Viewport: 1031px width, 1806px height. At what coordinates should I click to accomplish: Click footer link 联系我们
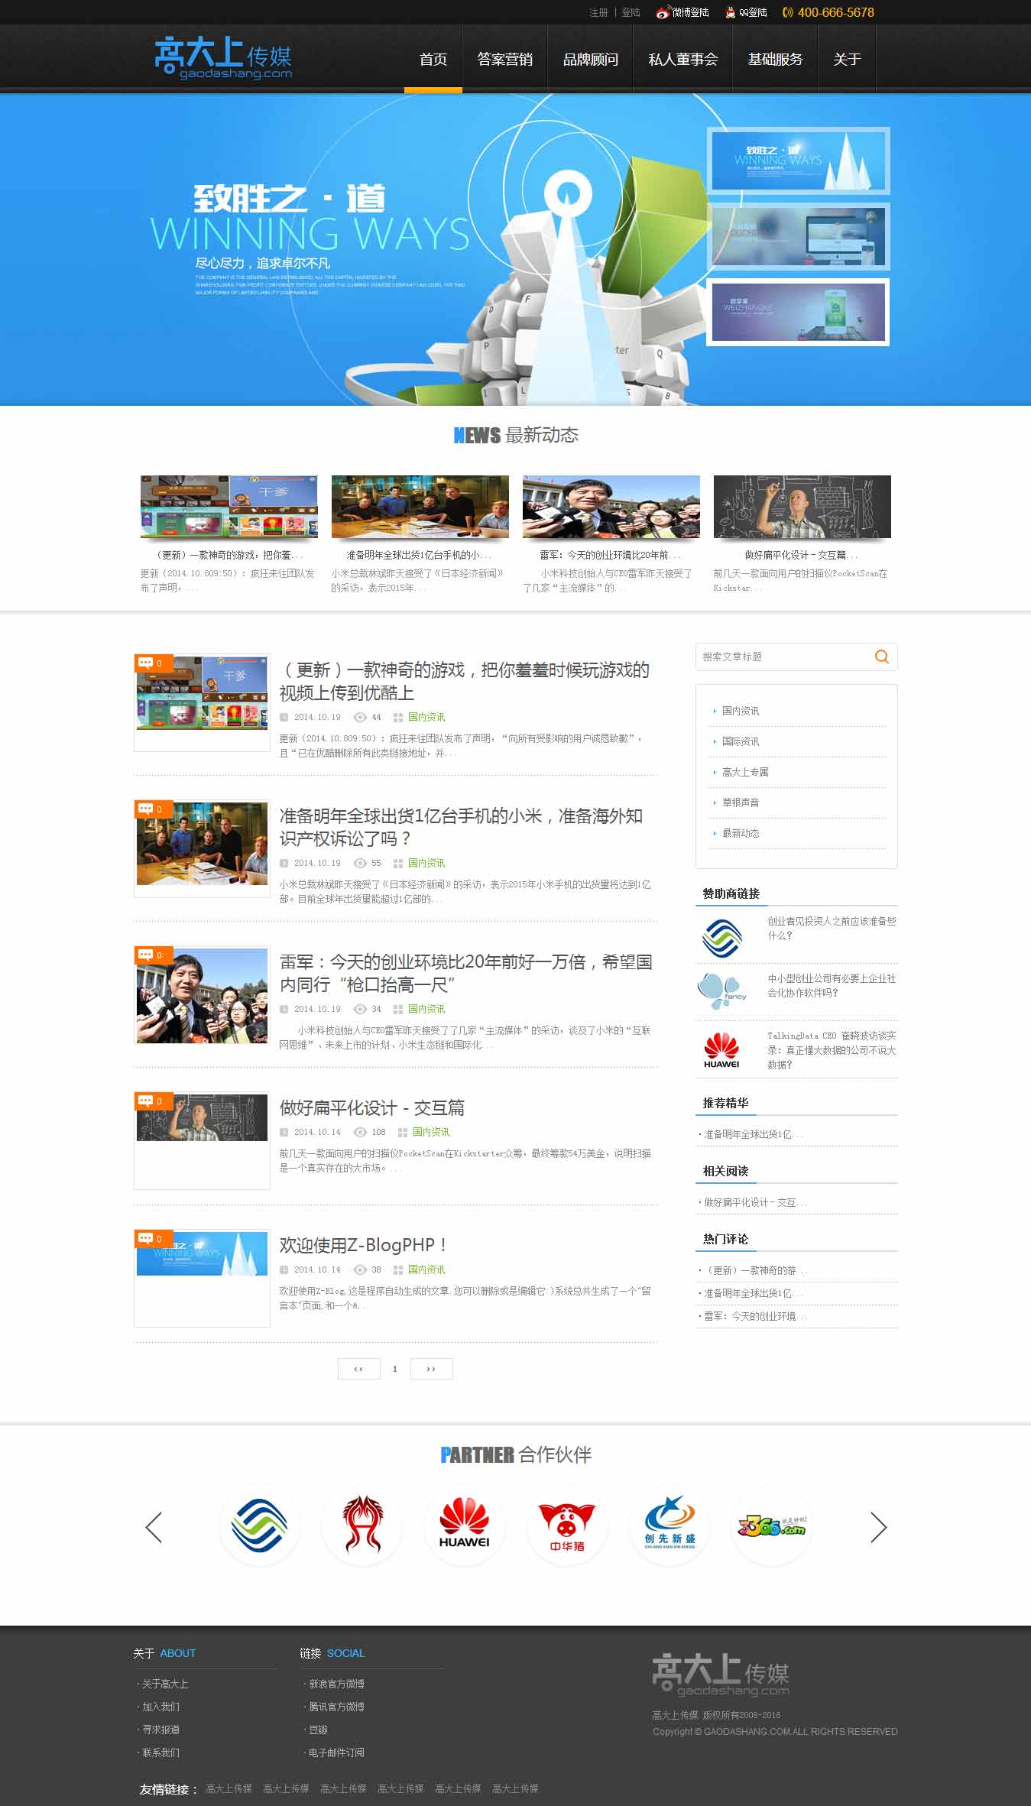click(x=160, y=1753)
